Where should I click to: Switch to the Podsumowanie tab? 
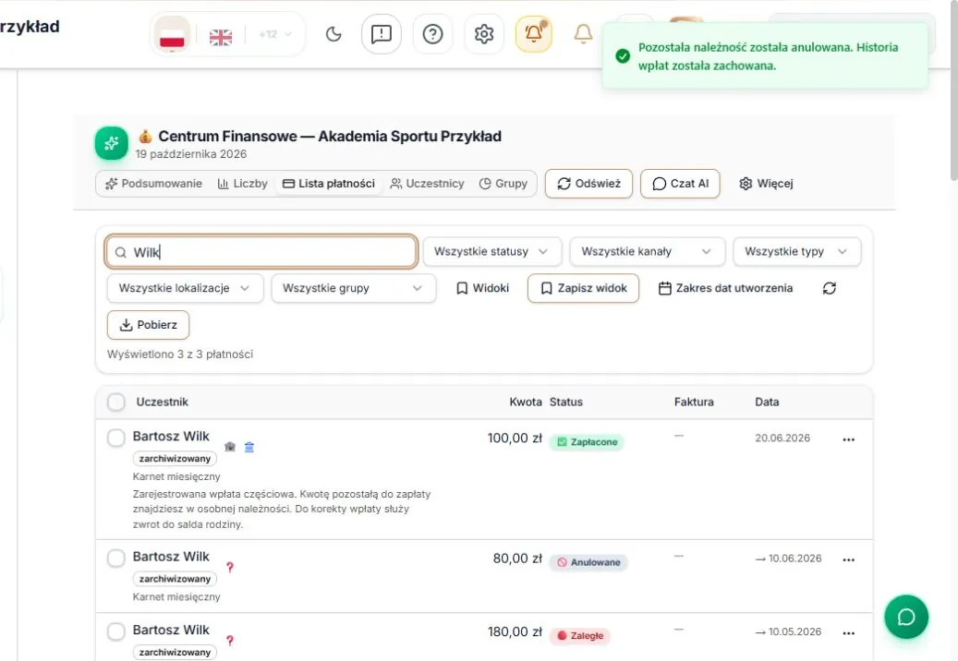pos(153,184)
